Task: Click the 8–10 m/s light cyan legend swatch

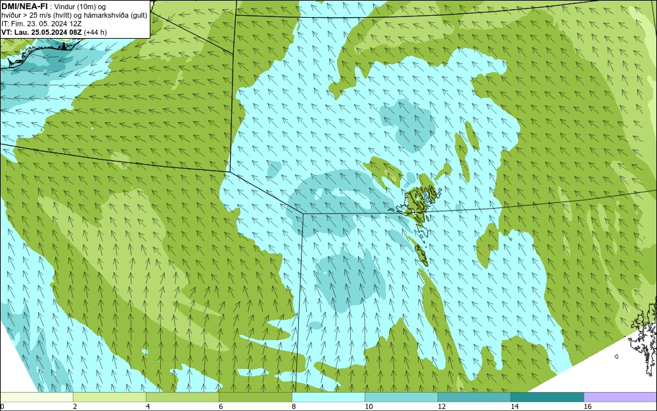Action: pyautogui.click(x=328, y=397)
